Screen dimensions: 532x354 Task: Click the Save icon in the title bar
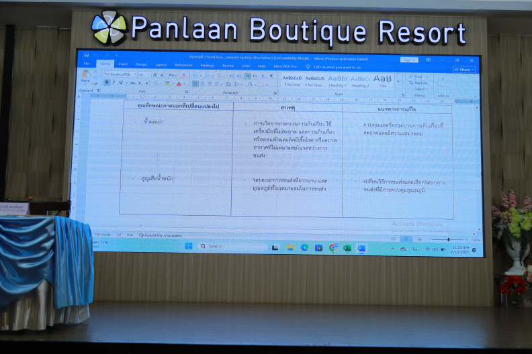tap(87, 55)
